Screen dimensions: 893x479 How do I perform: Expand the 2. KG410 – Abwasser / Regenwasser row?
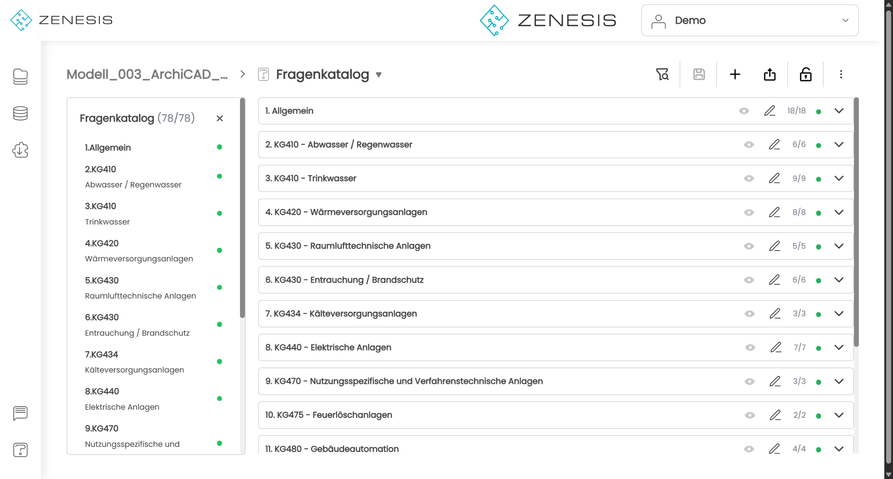click(x=839, y=145)
